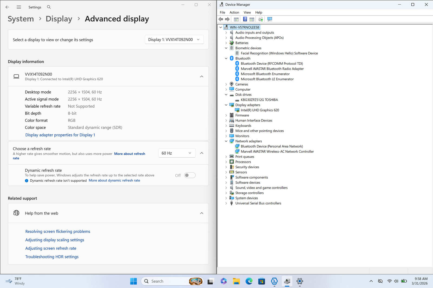433x288 pixels.
Task: Click the taskbar Search box
Action: 172,281
